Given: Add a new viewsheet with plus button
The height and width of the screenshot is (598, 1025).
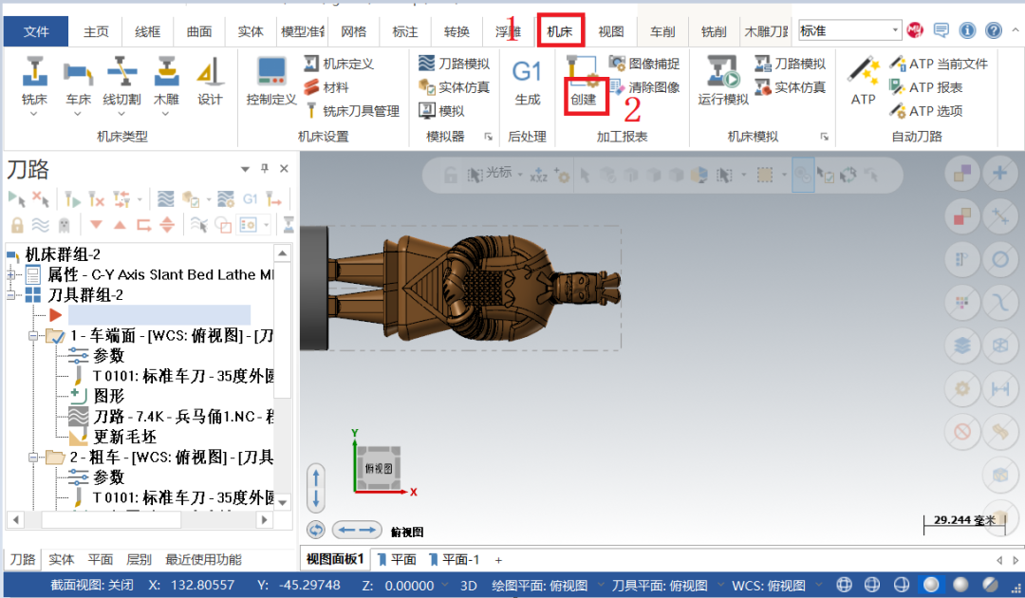Looking at the screenshot, I should click(x=499, y=560).
